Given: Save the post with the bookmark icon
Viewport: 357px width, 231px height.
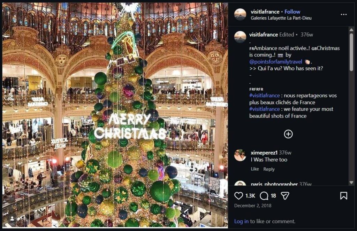Looking at the screenshot, I should pyautogui.click(x=343, y=195).
